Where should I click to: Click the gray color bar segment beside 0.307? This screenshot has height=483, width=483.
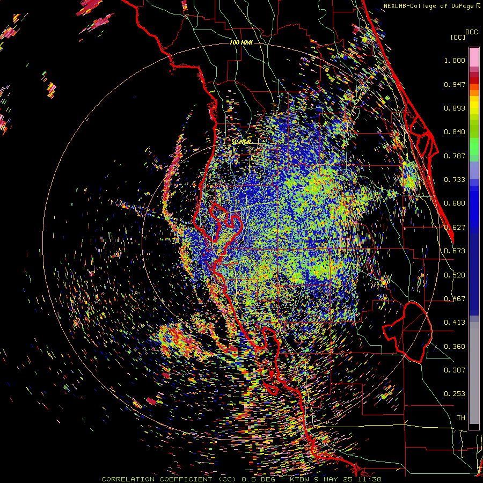coord(474,373)
